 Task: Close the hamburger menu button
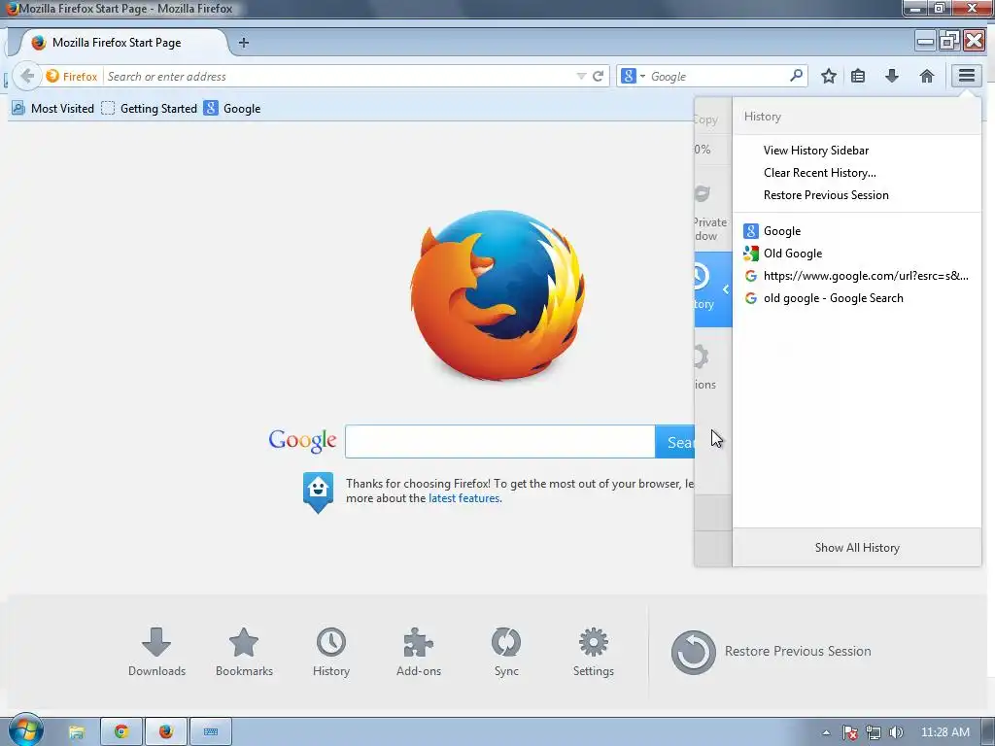[967, 76]
